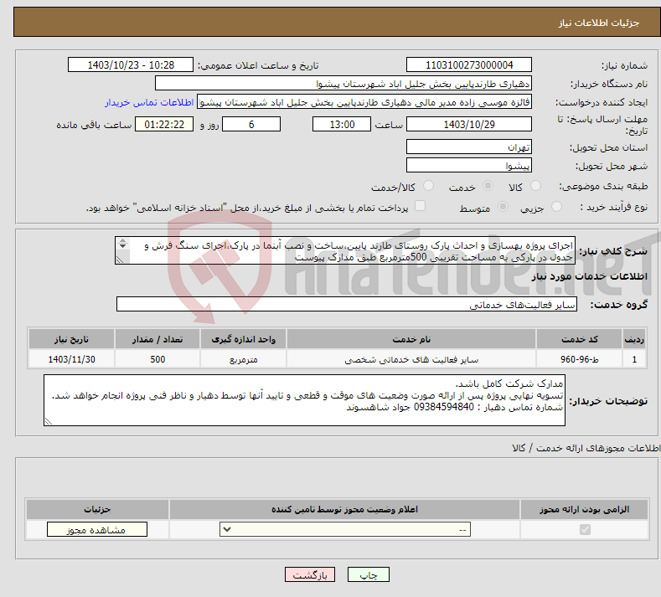Click the delivery city field پیشوا
Image resolution: width=661 pixels, height=597 pixels.
point(469,165)
